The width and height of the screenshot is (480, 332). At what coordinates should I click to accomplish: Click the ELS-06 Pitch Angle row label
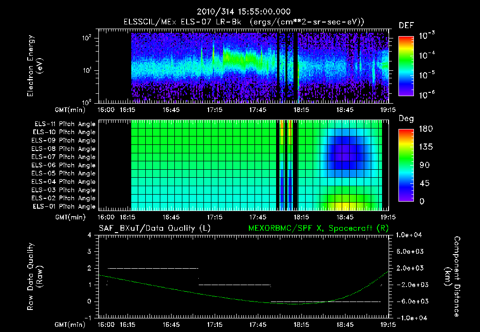pyautogui.click(x=64, y=166)
